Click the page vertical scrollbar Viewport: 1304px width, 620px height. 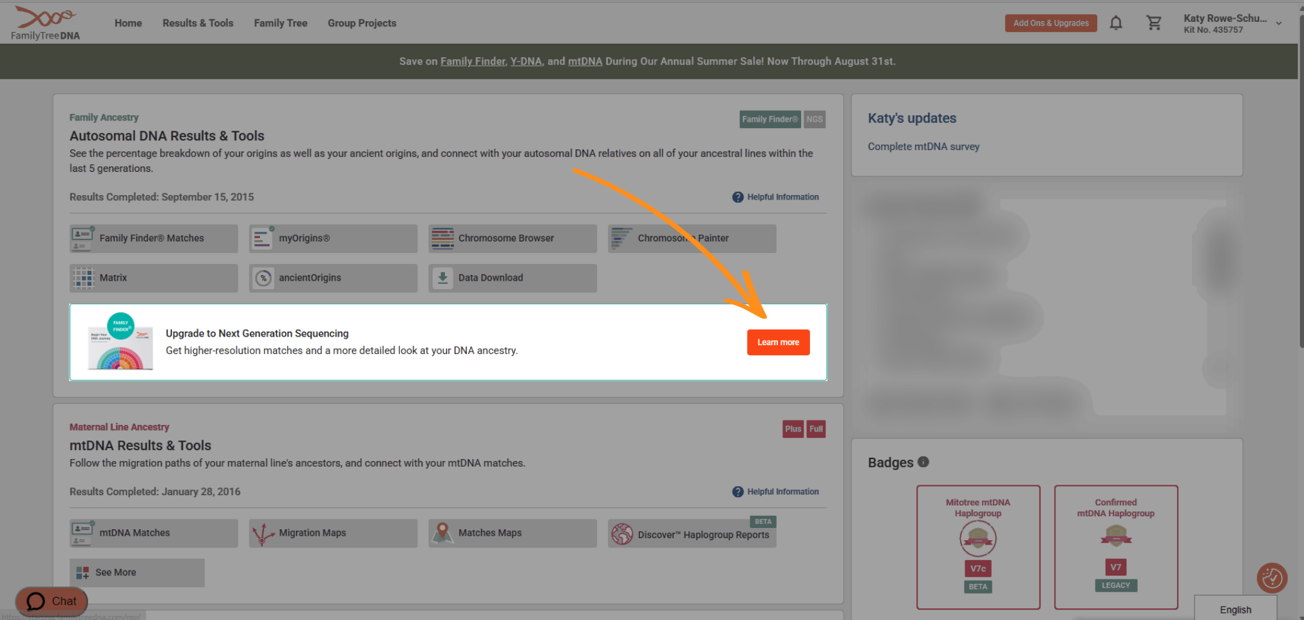pyautogui.click(x=1301, y=180)
